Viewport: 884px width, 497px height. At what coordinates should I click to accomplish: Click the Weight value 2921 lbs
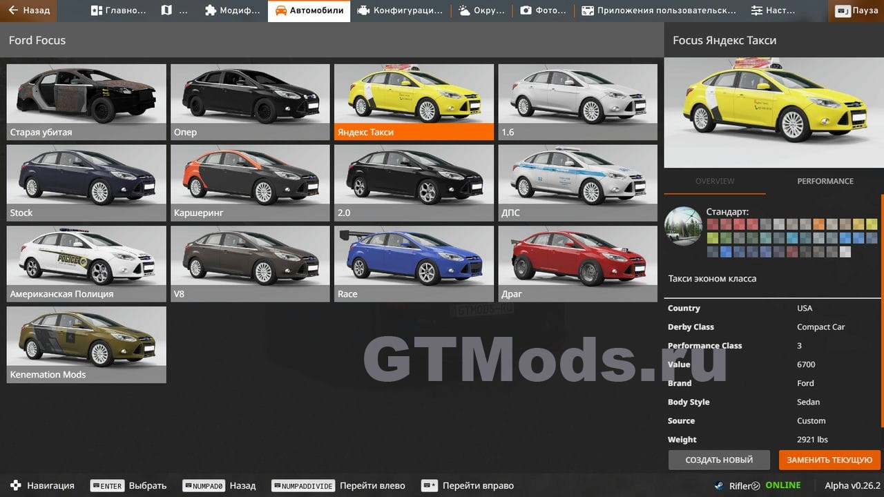812,439
